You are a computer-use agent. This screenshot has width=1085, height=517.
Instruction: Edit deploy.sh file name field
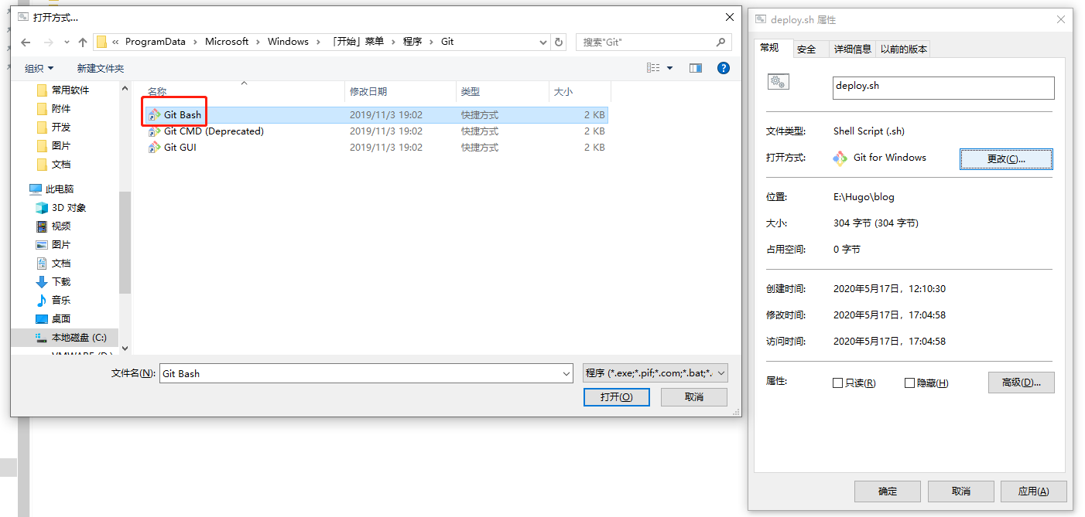tap(943, 87)
